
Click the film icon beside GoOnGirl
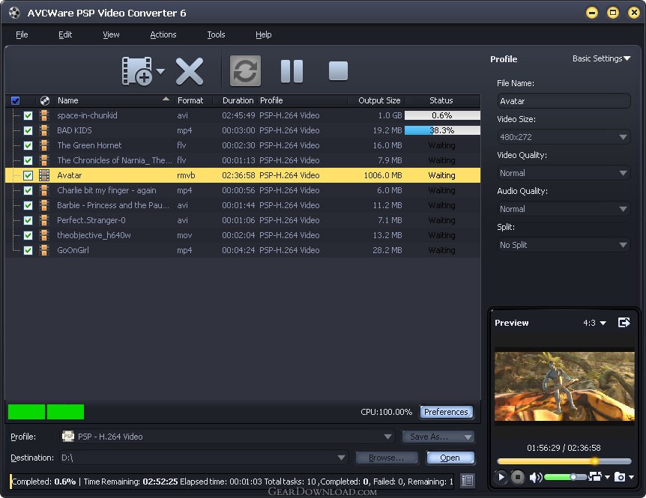[x=44, y=250]
